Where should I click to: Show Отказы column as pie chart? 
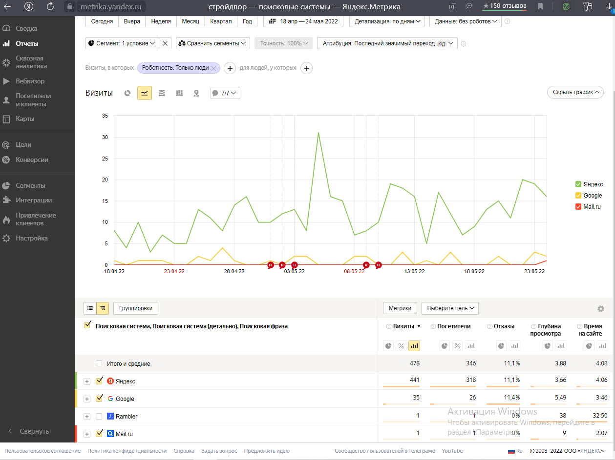click(x=502, y=346)
